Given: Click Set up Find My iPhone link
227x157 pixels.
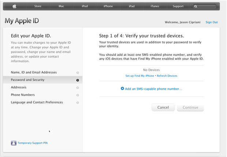Looking at the screenshot, I should [140, 76].
